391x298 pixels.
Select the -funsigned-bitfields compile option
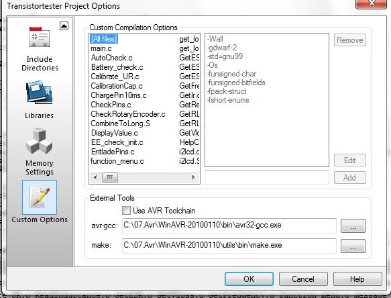(x=236, y=83)
